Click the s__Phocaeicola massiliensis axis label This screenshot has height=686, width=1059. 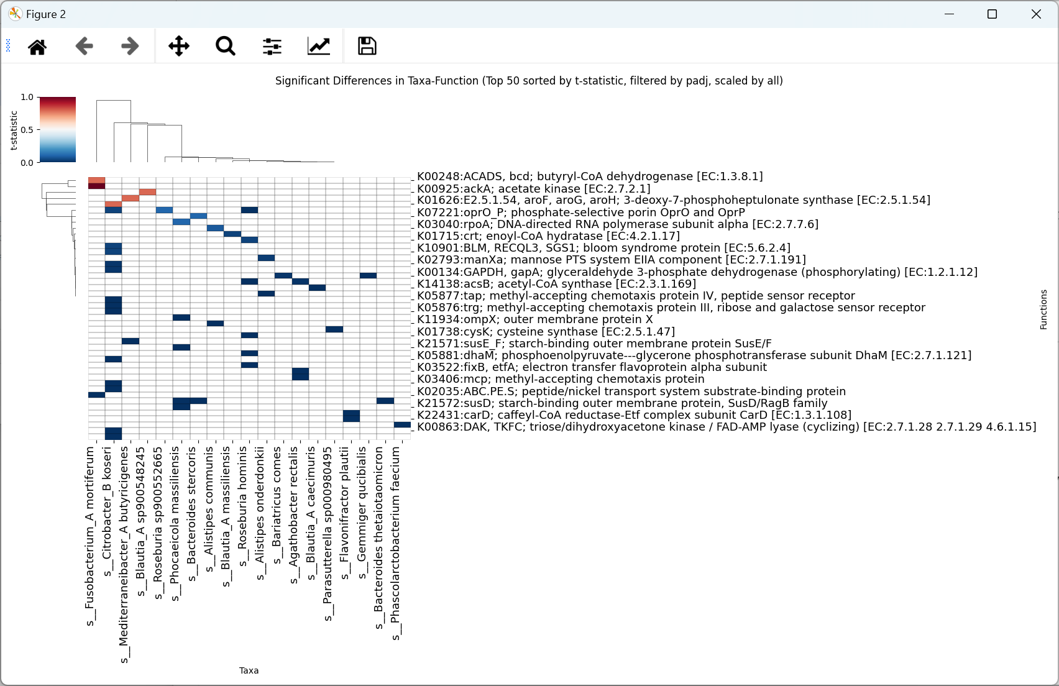coord(175,523)
